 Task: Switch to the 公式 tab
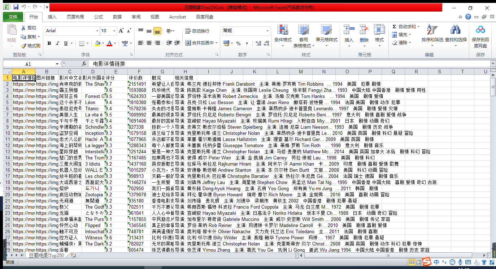point(99,17)
